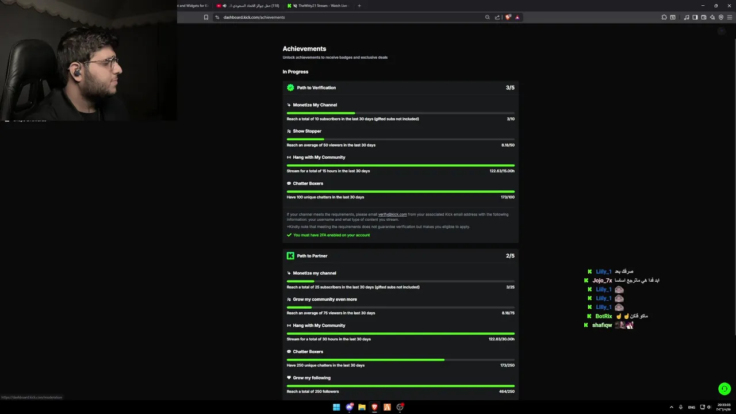Click the media control music note icon

pyautogui.click(x=687, y=17)
